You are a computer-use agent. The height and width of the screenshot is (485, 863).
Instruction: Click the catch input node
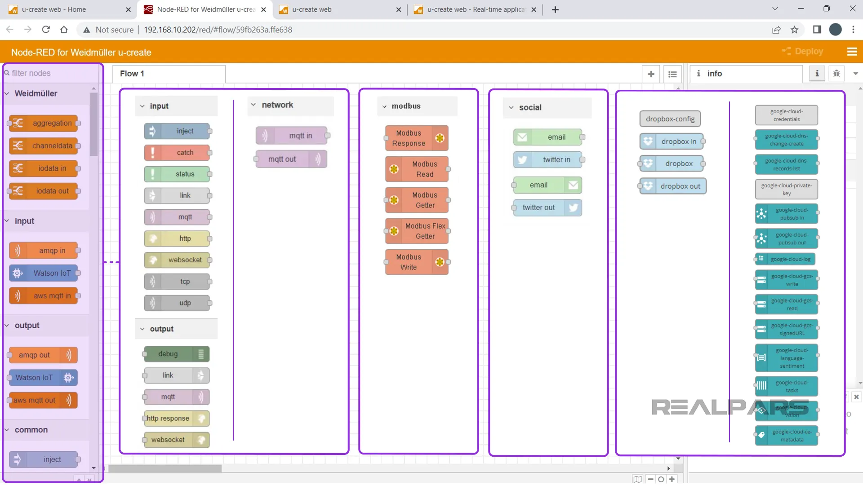(x=177, y=153)
